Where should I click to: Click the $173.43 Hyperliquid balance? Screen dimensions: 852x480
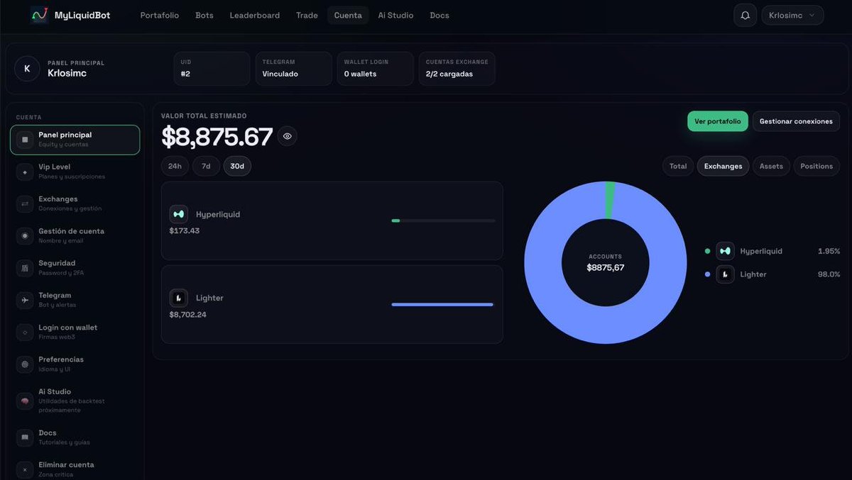185,231
